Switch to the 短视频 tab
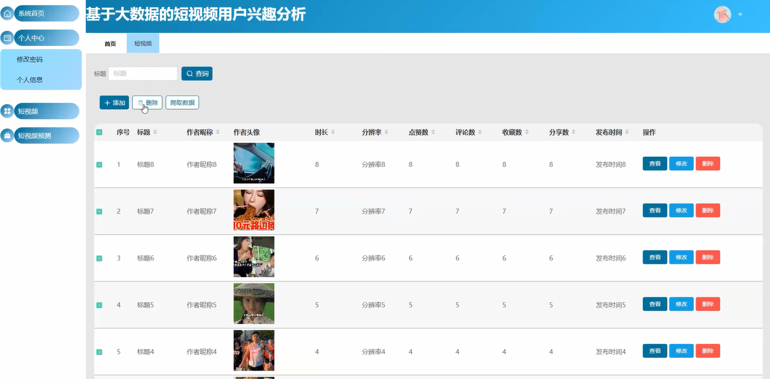Viewport: 770px width, 379px height. pos(143,44)
